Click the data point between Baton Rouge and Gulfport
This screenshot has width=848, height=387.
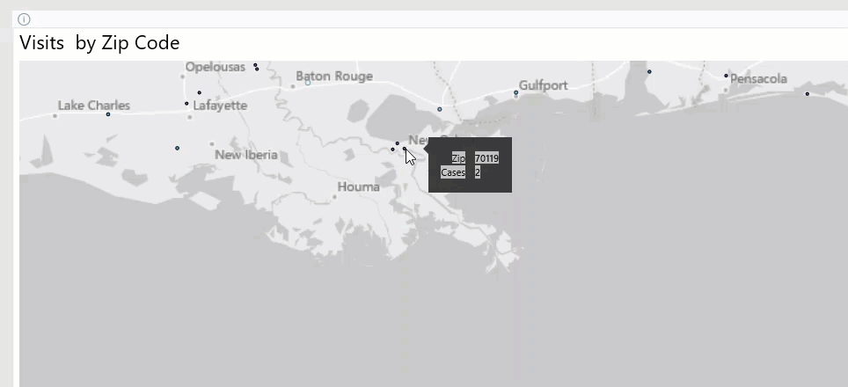pyautogui.click(x=439, y=109)
